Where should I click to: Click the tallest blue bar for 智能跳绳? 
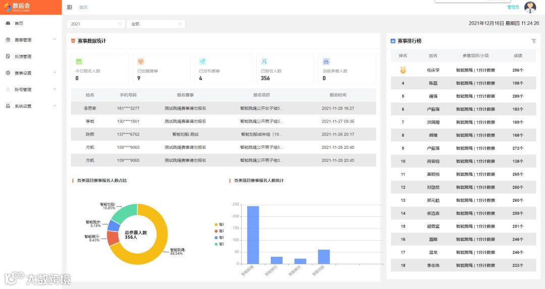[253, 235]
